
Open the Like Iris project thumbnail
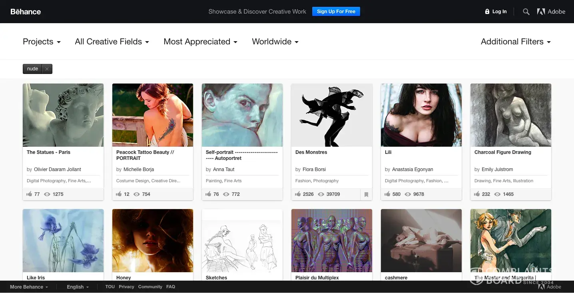63,240
